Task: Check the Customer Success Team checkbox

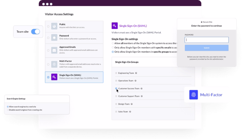Action: pos(116,89)
